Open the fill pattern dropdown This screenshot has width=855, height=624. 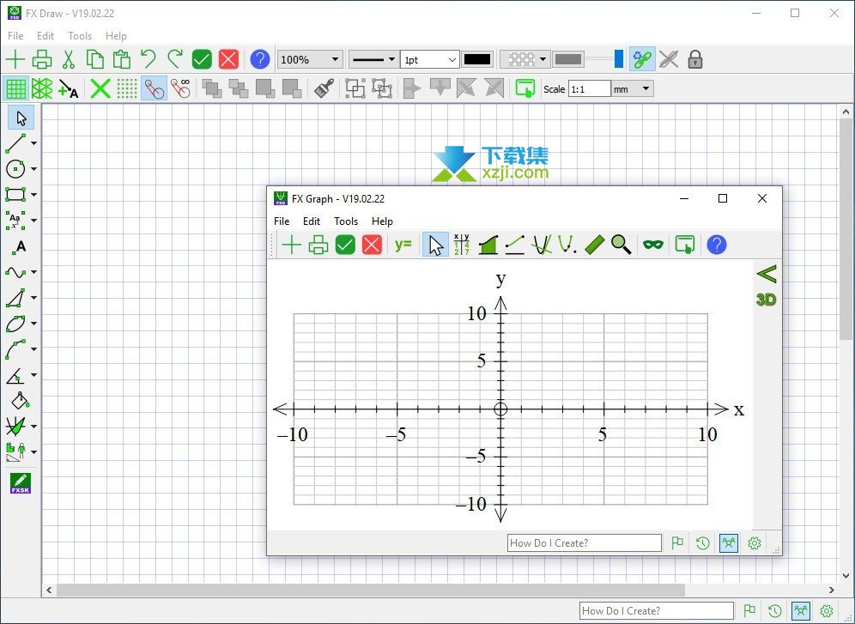point(524,59)
